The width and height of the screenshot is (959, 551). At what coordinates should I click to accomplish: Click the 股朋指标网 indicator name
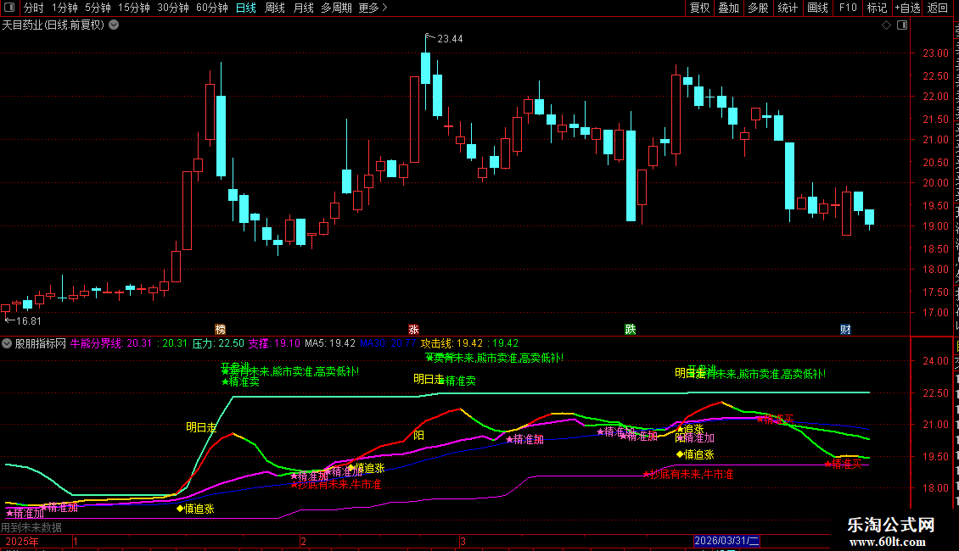coord(41,344)
